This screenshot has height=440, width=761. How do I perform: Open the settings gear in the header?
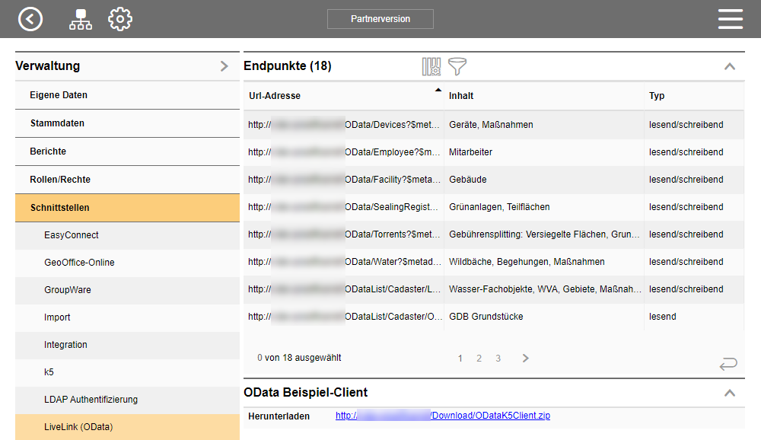point(120,18)
